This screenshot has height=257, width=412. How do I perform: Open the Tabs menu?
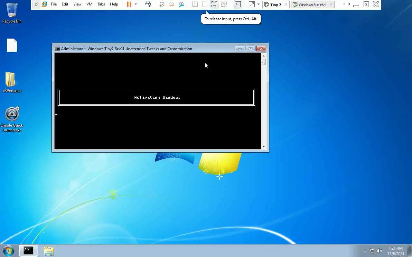point(101,4)
